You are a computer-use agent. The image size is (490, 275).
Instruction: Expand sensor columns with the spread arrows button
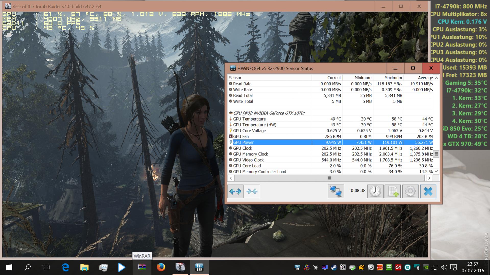click(235, 191)
